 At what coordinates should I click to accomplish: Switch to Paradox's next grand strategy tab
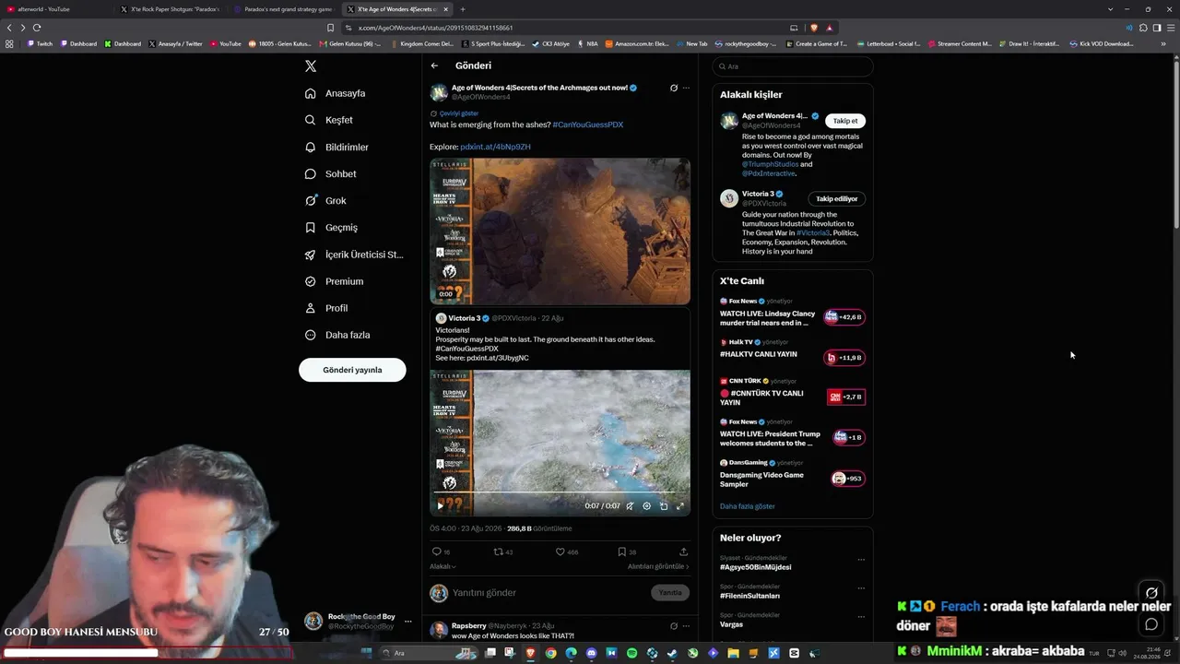pos(285,9)
